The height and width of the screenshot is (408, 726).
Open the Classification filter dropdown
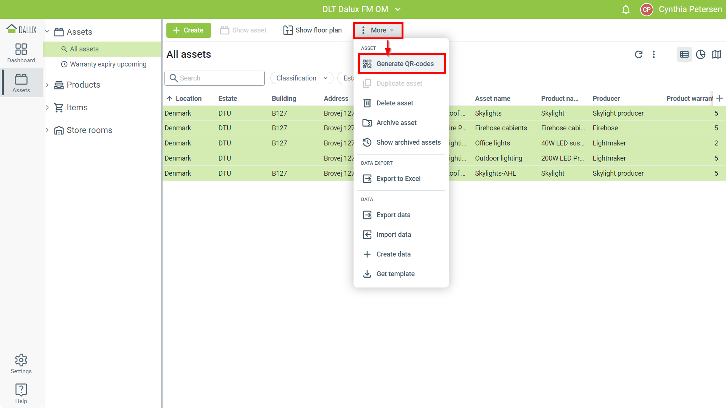click(x=301, y=78)
